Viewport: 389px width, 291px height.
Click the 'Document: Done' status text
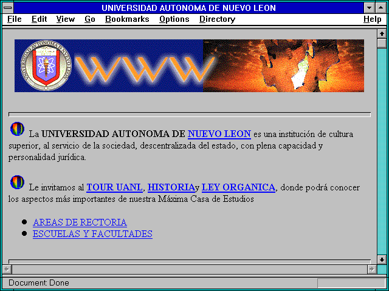[x=39, y=283]
